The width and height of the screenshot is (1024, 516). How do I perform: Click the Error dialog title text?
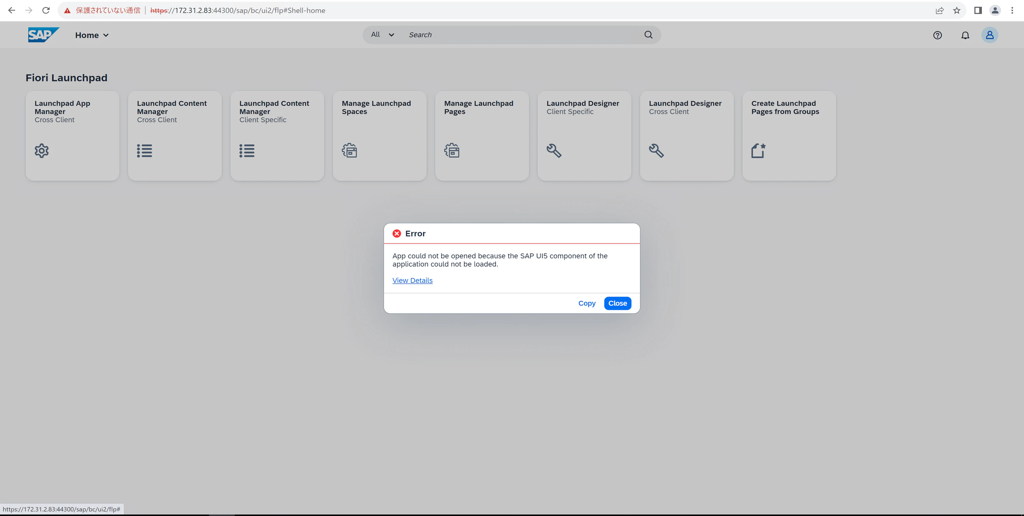pos(415,233)
